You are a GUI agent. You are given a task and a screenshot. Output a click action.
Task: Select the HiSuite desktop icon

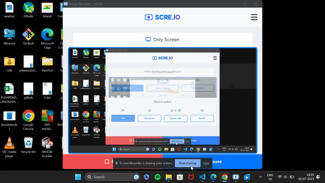(x=28, y=10)
